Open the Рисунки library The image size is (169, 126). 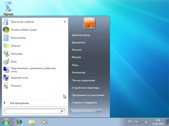pyautogui.click(x=77, y=50)
